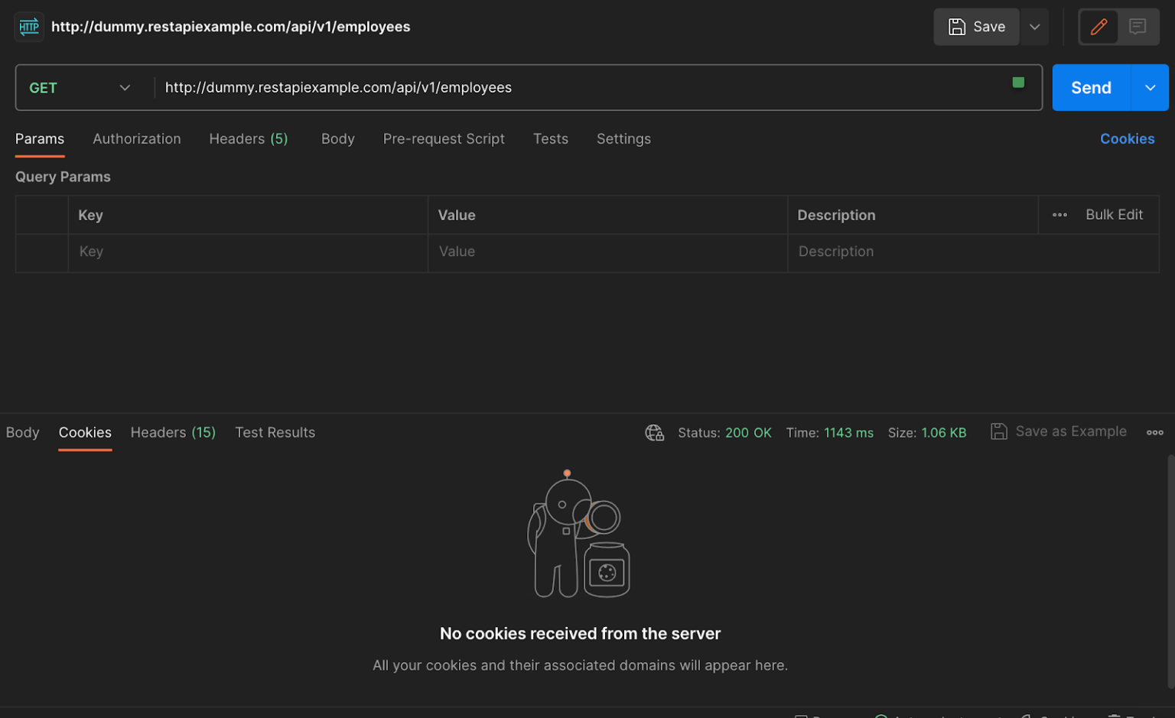Open the comments panel icon
Image resolution: width=1175 pixels, height=718 pixels.
1138,26
